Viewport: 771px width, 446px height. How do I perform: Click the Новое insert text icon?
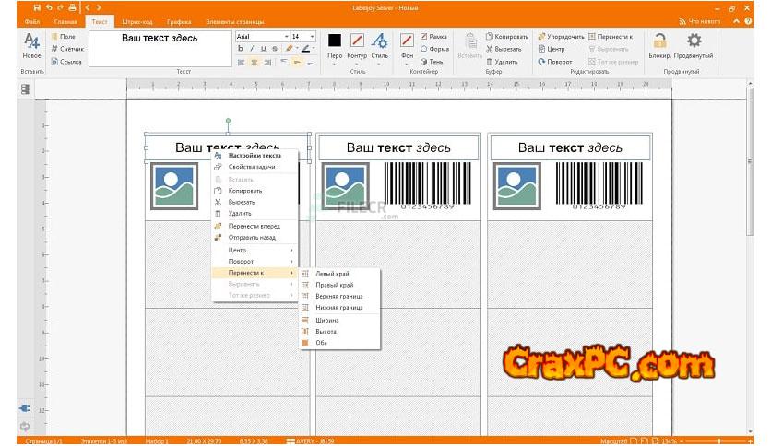[31, 41]
